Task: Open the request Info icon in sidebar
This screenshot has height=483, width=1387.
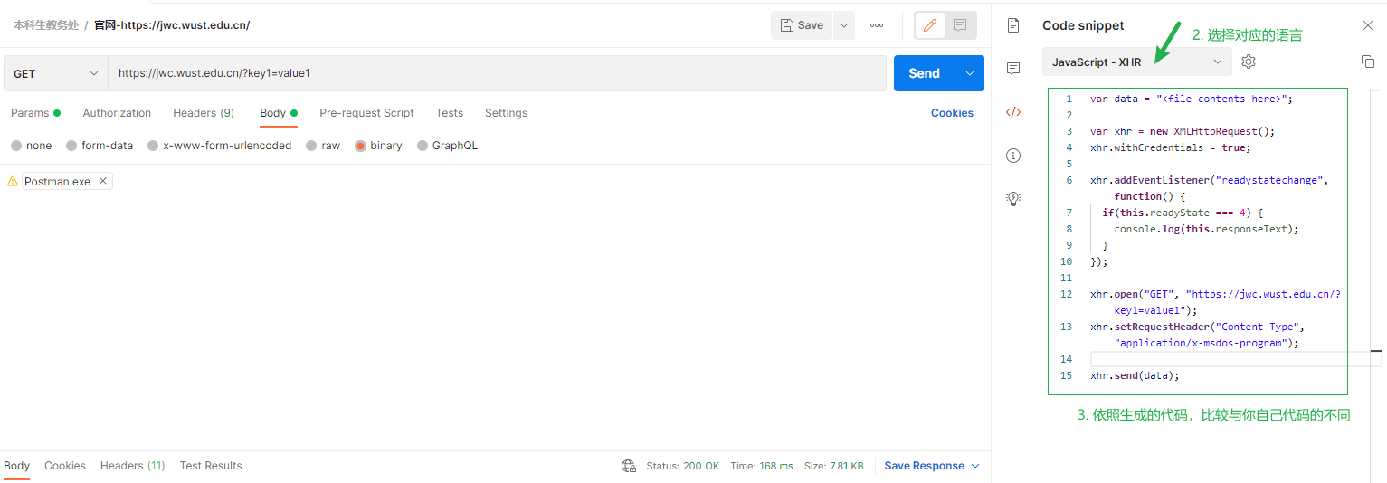Action: [1013, 156]
